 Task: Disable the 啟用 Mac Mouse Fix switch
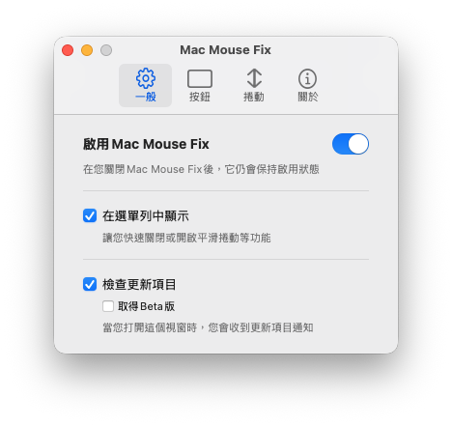[351, 144]
